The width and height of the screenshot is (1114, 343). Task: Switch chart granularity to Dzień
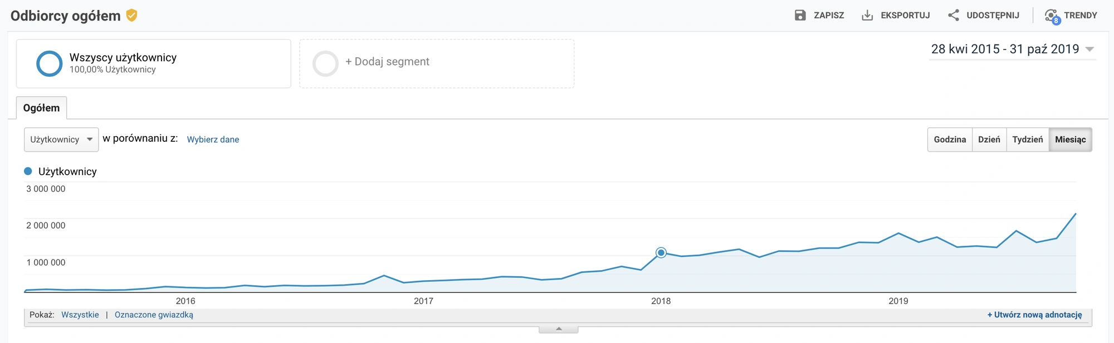coord(989,140)
